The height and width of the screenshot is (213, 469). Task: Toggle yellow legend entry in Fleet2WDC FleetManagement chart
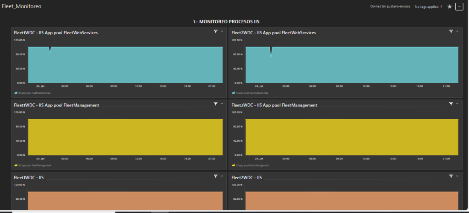(250, 165)
